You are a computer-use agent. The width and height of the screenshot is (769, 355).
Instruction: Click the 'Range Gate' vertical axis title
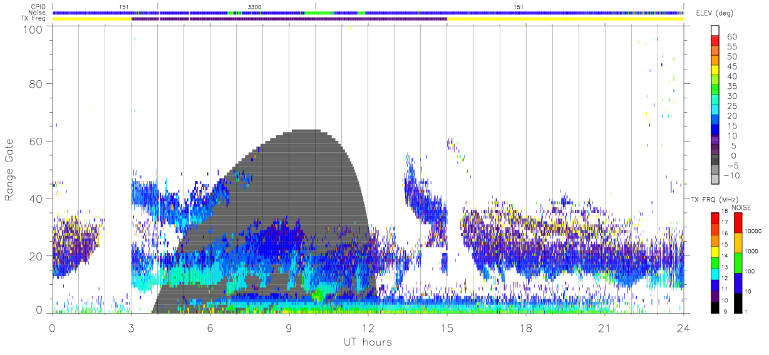click(x=10, y=170)
